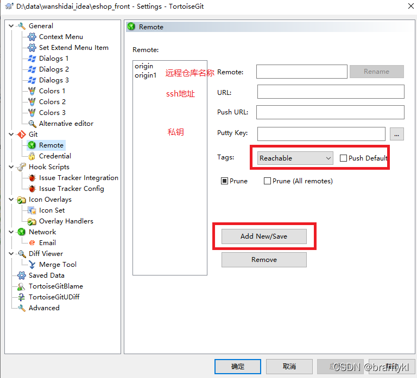This screenshot has width=417, height=378.
Task: Open the Context Menu settings page
Action: point(61,37)
